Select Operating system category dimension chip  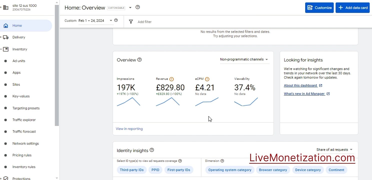click(x=230, y=170)
